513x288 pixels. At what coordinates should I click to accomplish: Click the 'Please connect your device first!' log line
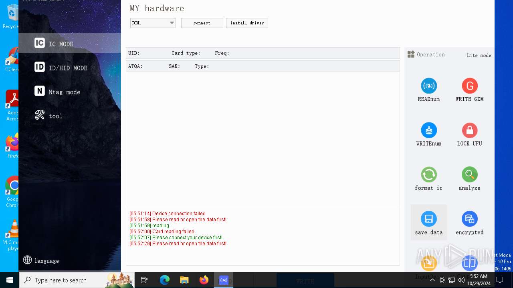[176, 238]
